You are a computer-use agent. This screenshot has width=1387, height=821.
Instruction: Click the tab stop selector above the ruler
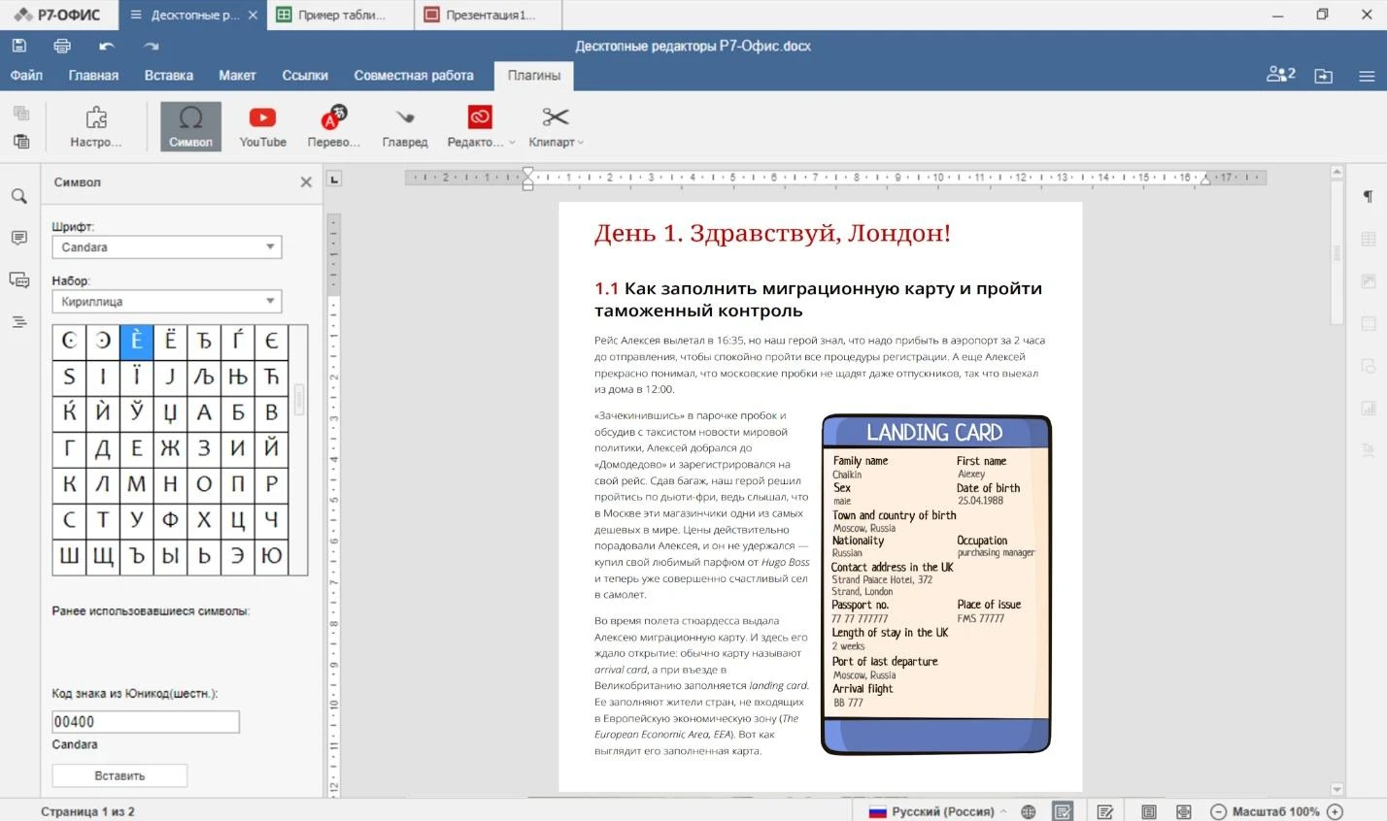pos(333,179)
